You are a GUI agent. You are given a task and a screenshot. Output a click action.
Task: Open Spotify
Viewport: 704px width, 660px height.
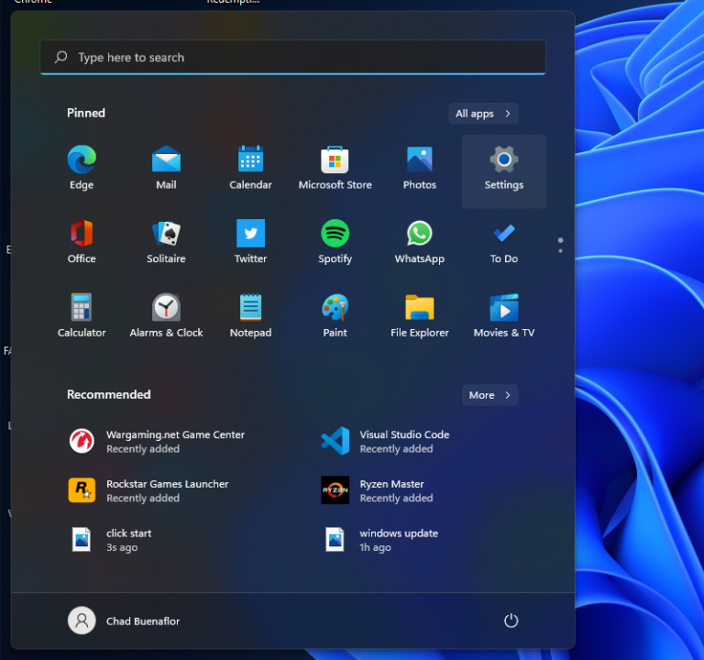335,242
